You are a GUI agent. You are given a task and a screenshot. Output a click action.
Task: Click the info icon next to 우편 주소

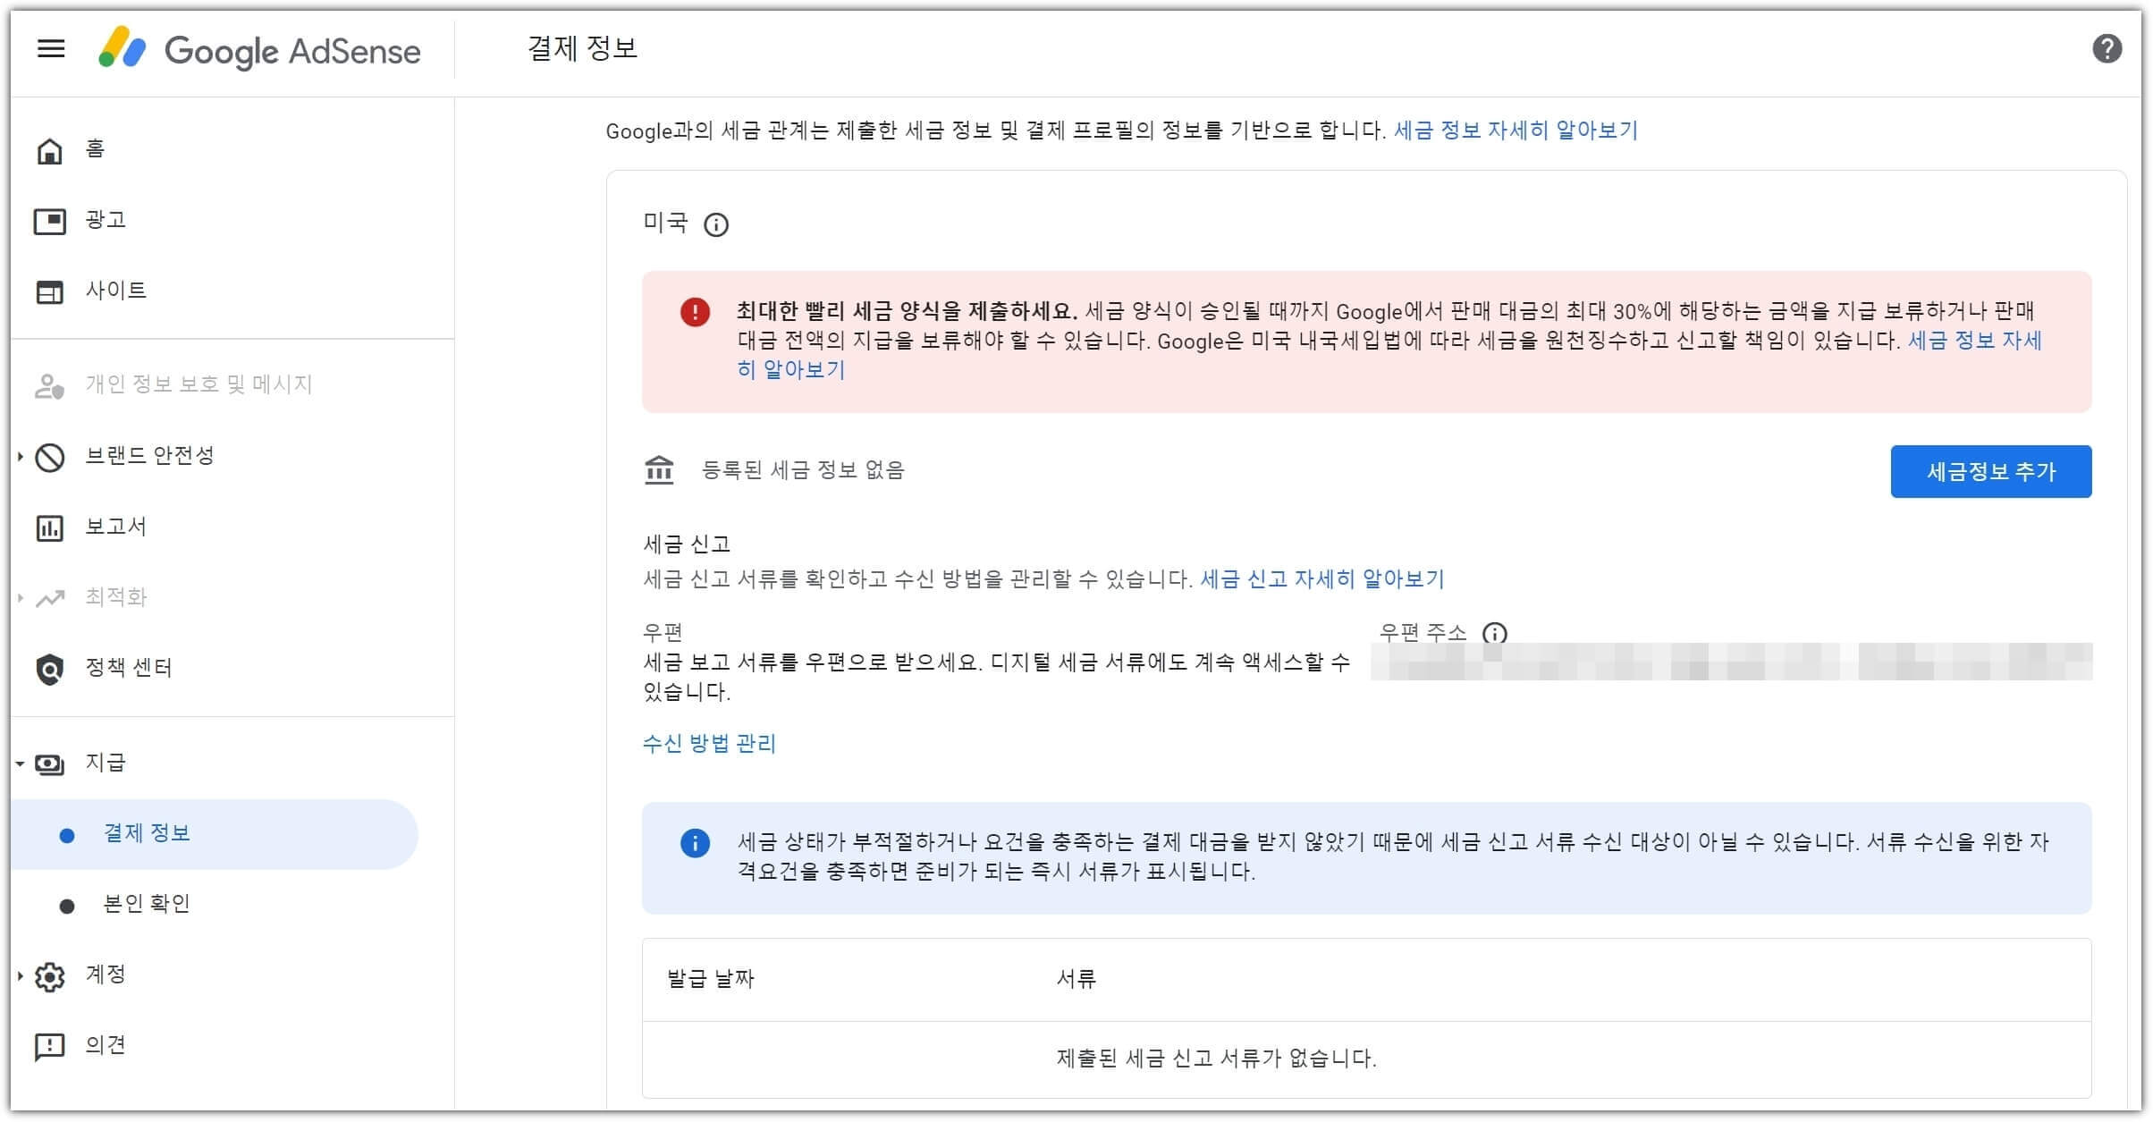pos(1497,633)
